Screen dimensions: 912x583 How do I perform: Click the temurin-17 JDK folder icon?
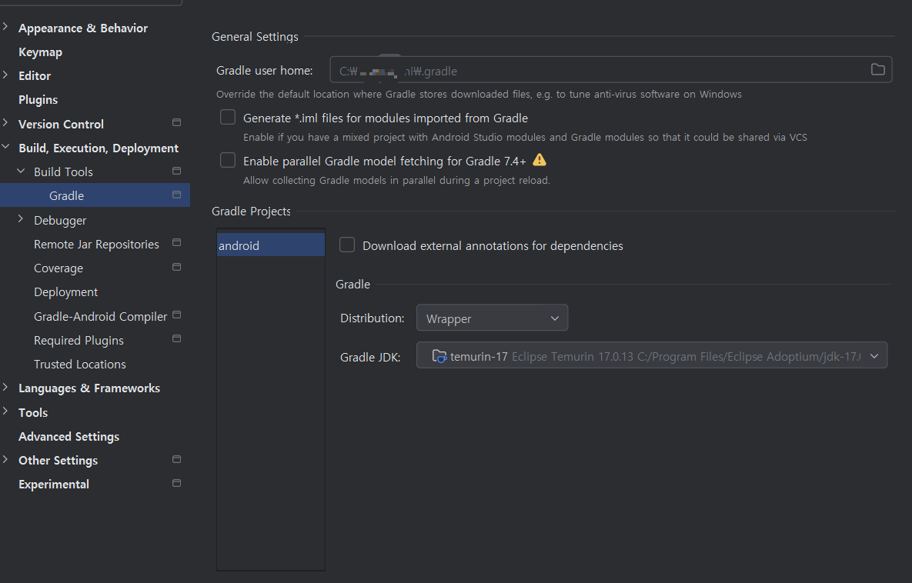[x=439, y=356]
